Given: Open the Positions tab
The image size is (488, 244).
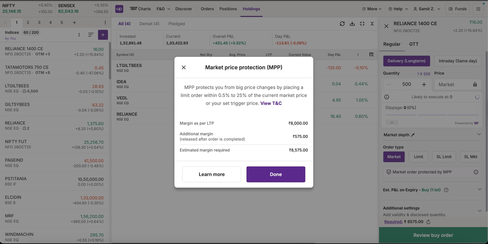Looking at the screenshot, I should pos(228,9).
